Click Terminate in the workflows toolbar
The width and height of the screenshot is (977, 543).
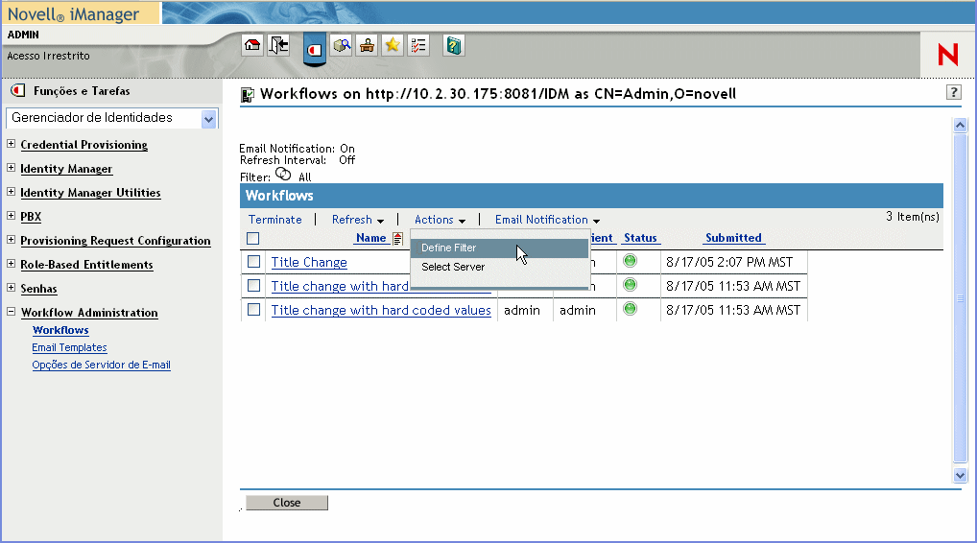tap(274, 220)
